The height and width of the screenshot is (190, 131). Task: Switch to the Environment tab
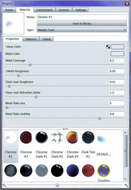44,10
